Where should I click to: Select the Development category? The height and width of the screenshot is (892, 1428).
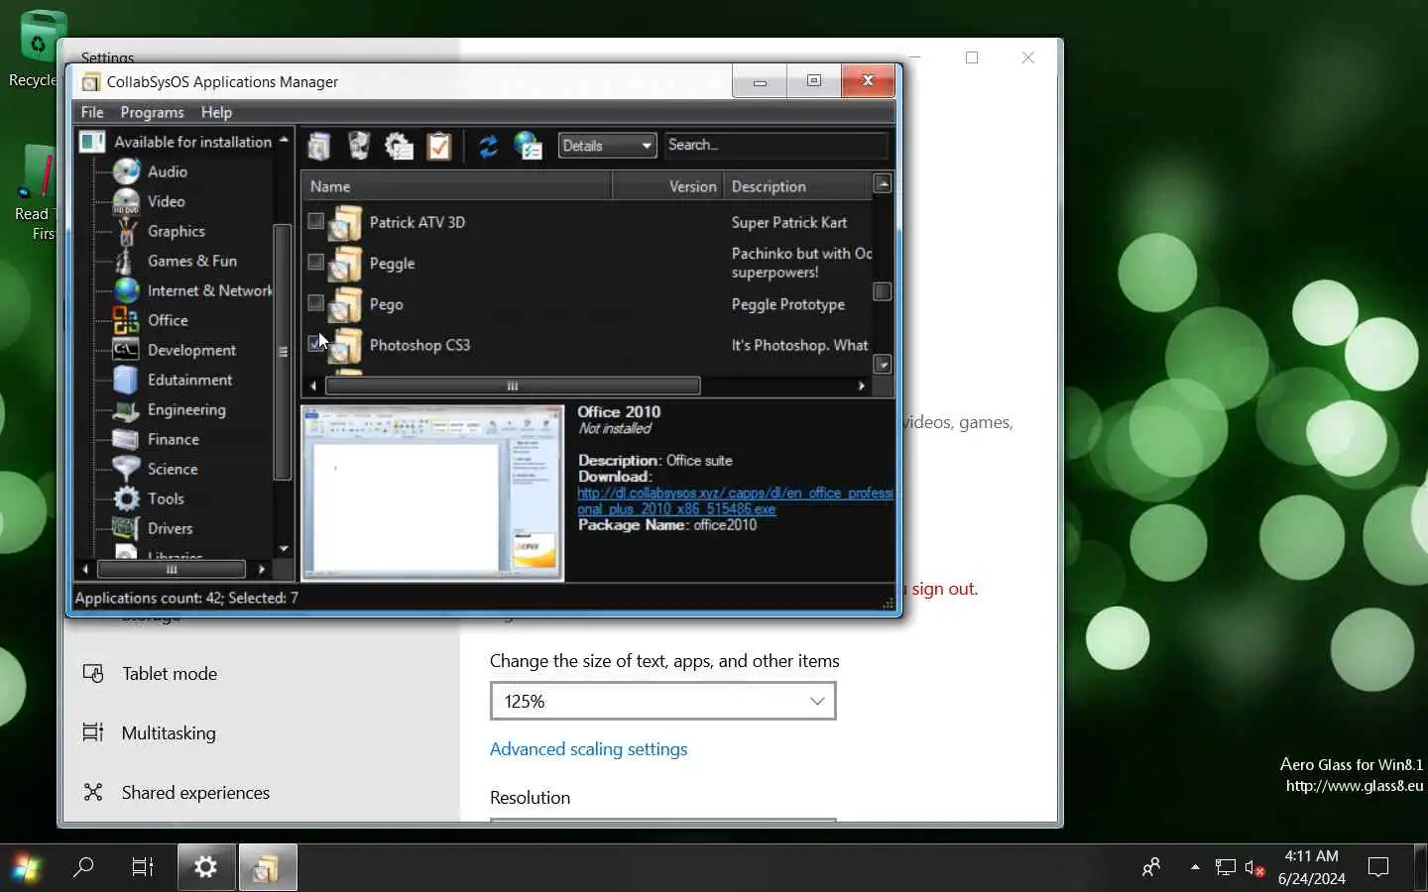(191, 350)
